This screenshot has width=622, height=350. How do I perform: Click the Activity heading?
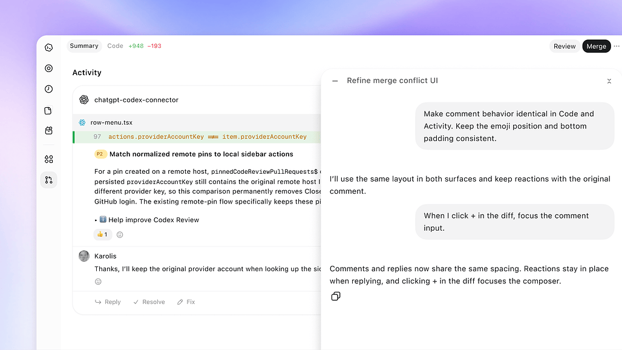pyautogui.click(x=87, y=73)
